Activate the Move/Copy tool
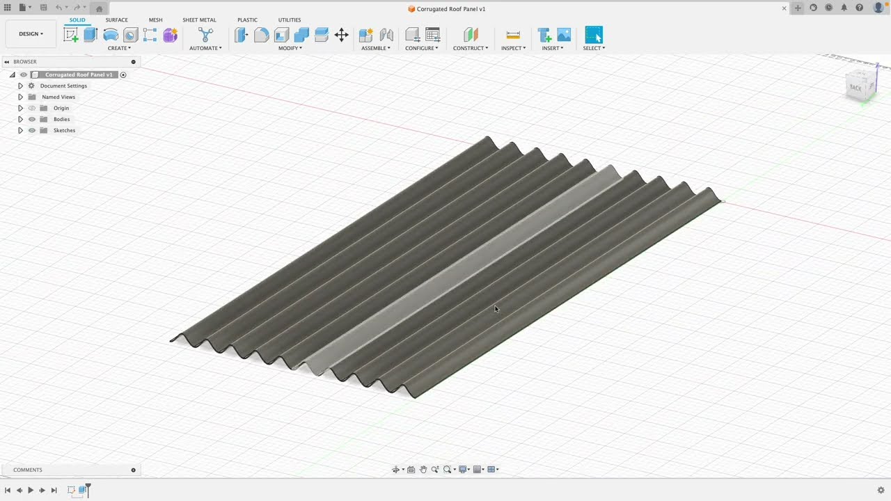The height and width of the screenshot is (501, 891). tap(341, 35)
